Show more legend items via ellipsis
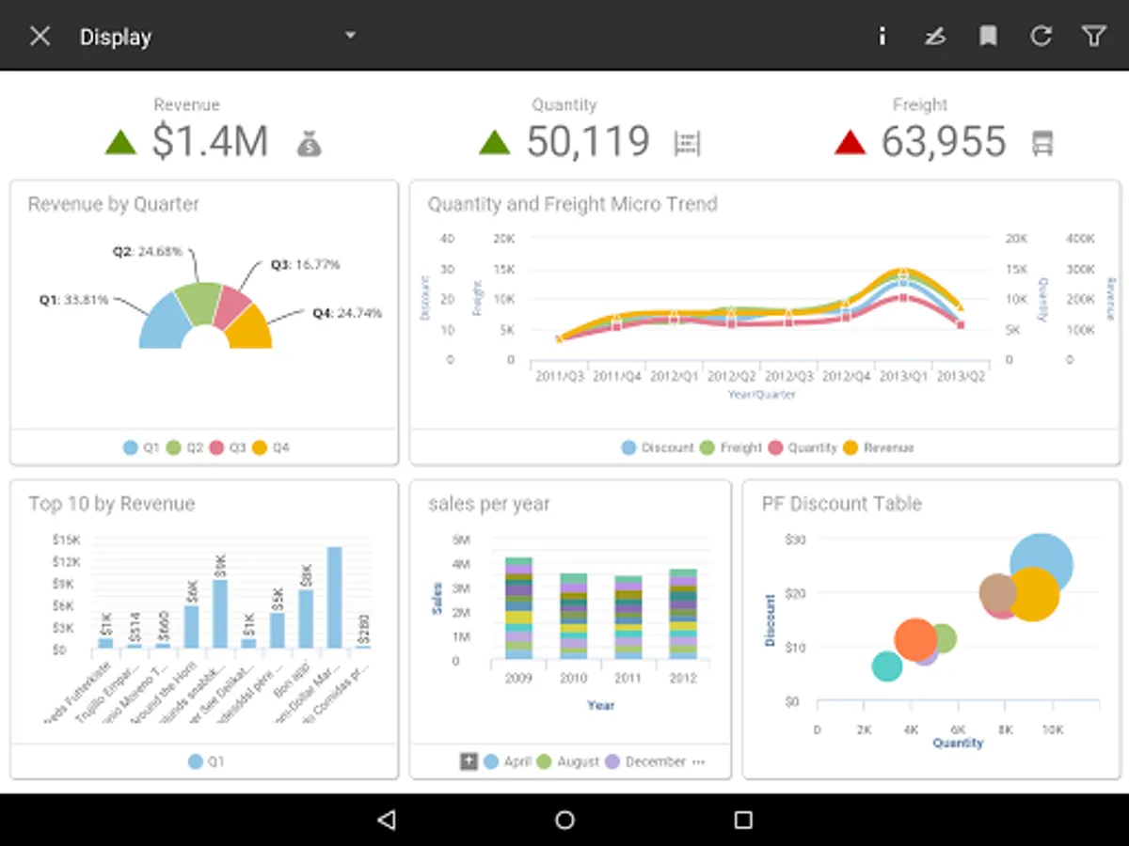 click(698, 762)
